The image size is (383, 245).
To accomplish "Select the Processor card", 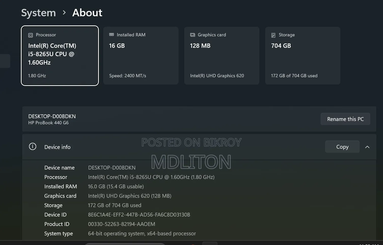I will click(60, 56).
